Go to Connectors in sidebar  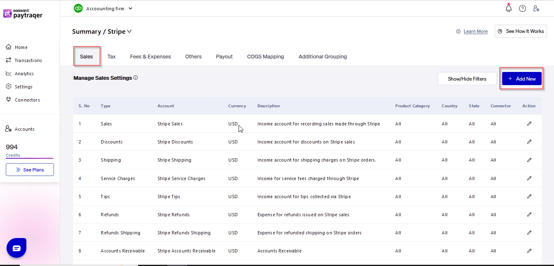27,100
